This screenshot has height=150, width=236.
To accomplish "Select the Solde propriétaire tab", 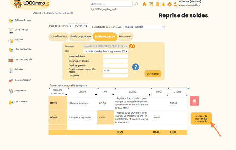I will [81, 37].
